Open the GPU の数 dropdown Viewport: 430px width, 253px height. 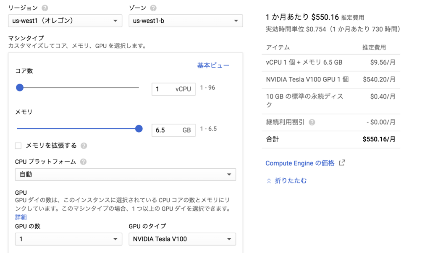click(x=68, y=239)
